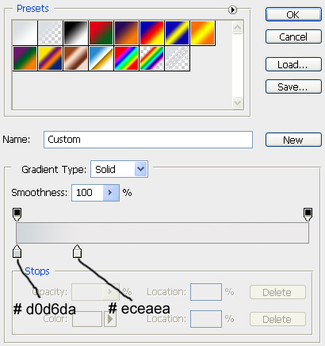
Task: Select the Copper gradient preset
Action: [75, 59]
